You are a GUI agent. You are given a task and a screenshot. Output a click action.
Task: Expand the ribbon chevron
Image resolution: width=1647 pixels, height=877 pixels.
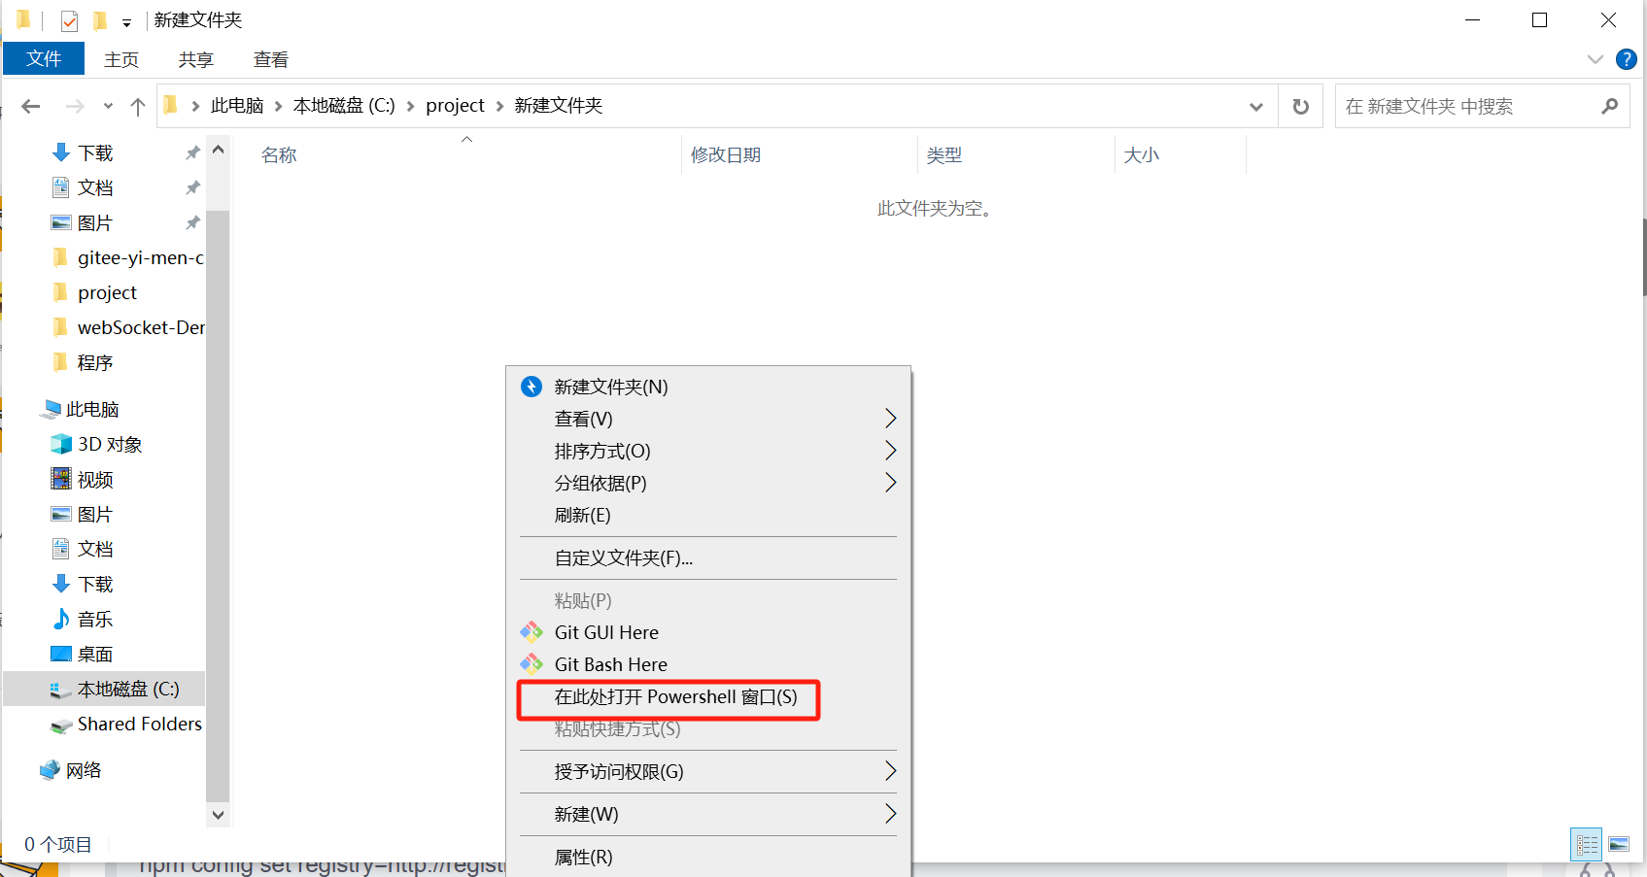coord(1595,59)
